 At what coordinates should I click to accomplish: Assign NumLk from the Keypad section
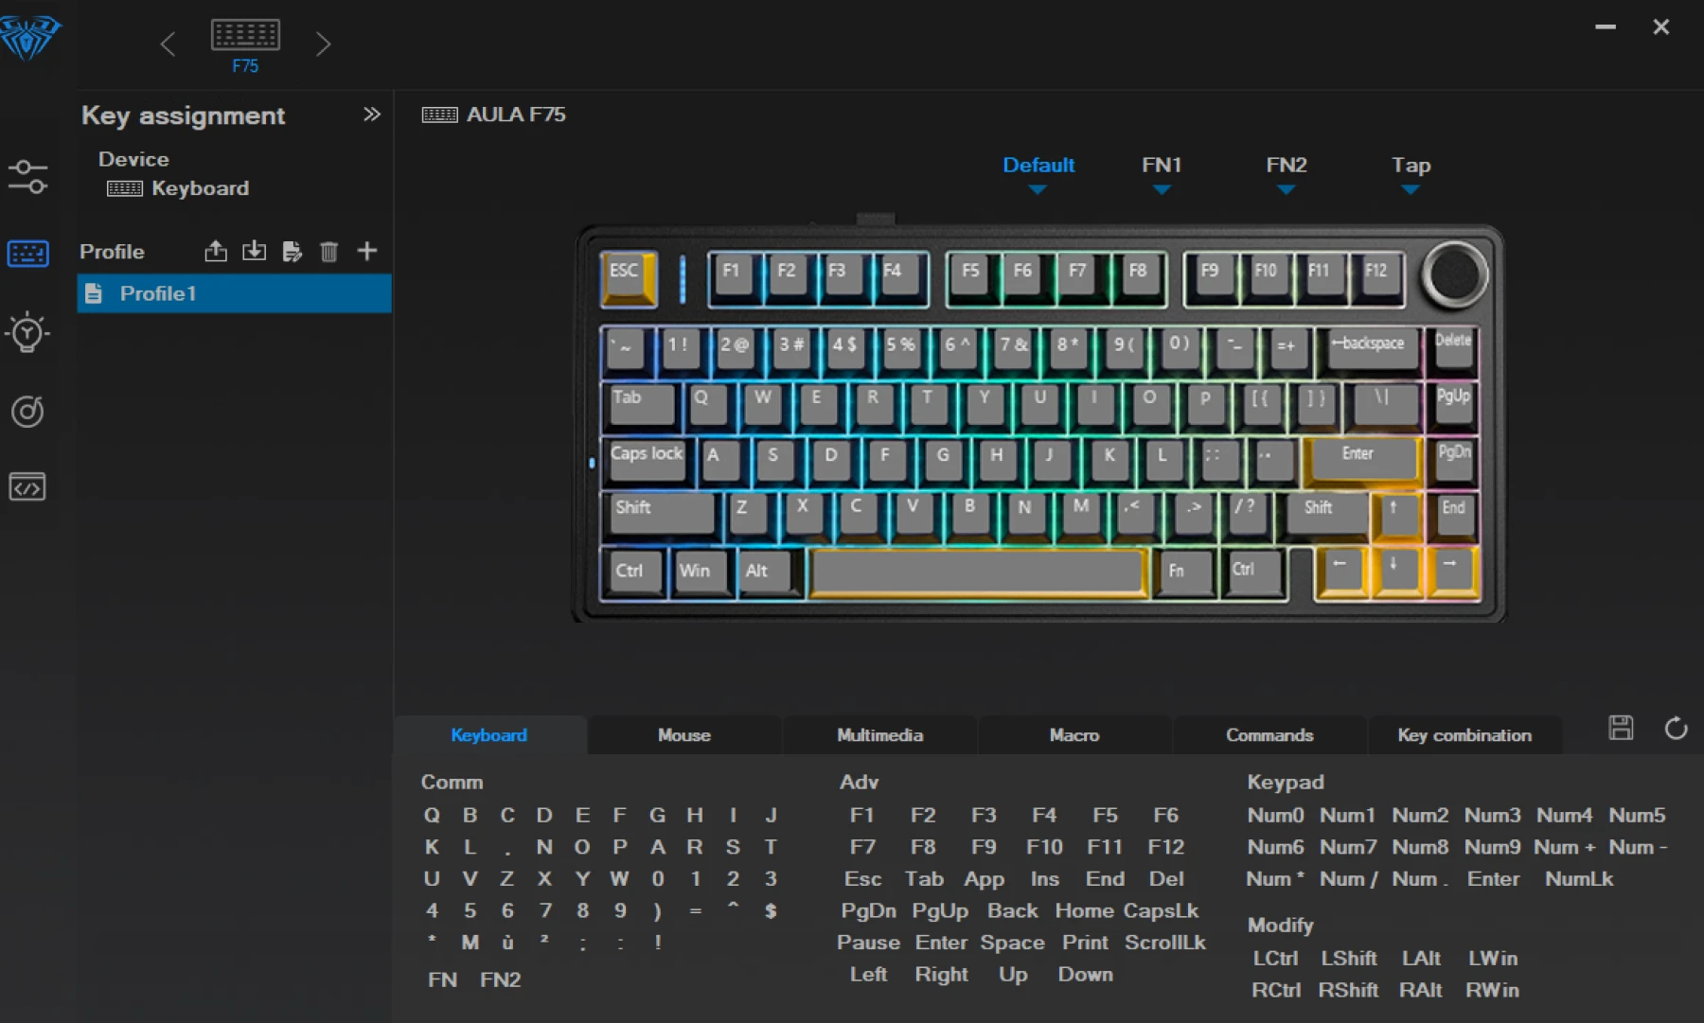[x=1578, y=879]
